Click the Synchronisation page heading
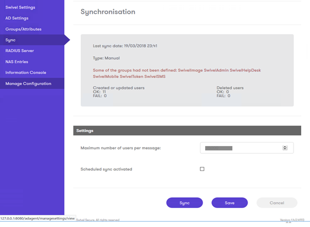This screenshot has height=227, width=310. 108,12
